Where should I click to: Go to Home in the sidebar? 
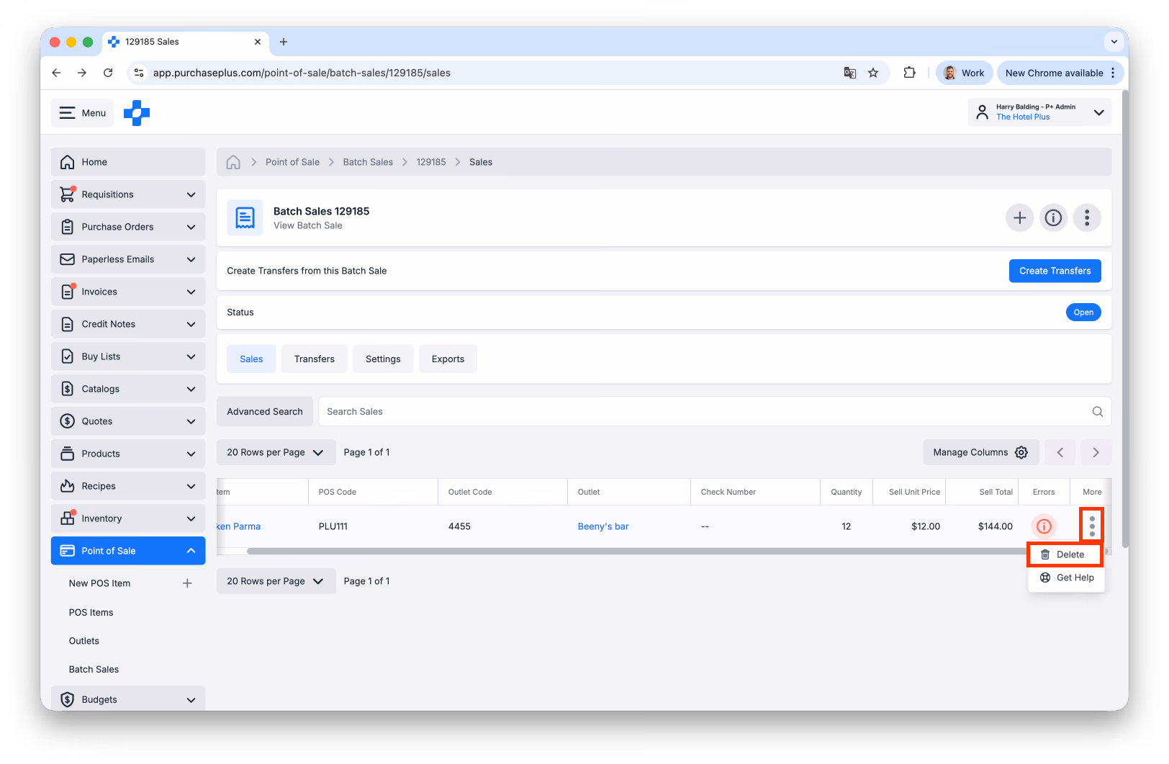(x=128, y=162)
